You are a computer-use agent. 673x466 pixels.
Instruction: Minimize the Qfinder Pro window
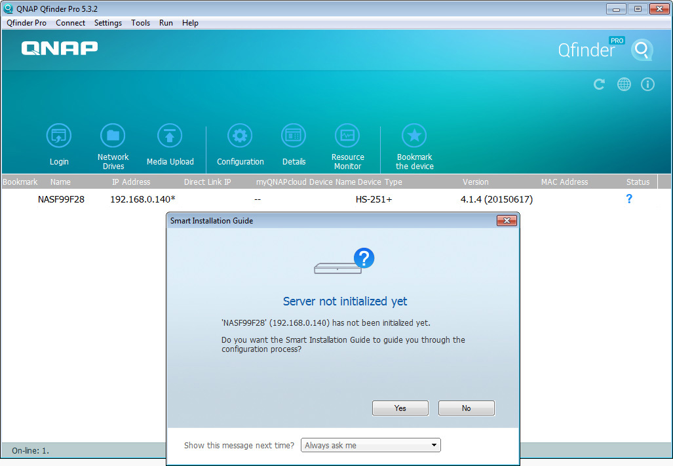tap(617, 9)
